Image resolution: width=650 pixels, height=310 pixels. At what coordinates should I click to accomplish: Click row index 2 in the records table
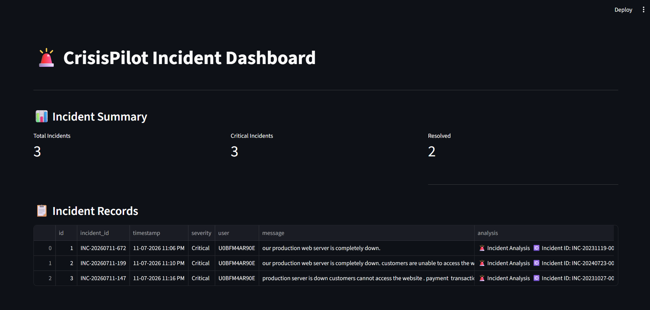(x=45, y=278)
